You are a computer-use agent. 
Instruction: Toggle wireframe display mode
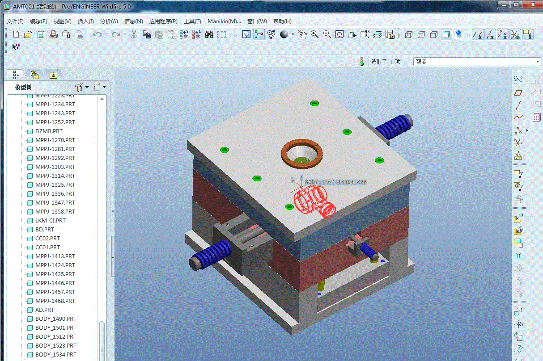click(408, 34)
